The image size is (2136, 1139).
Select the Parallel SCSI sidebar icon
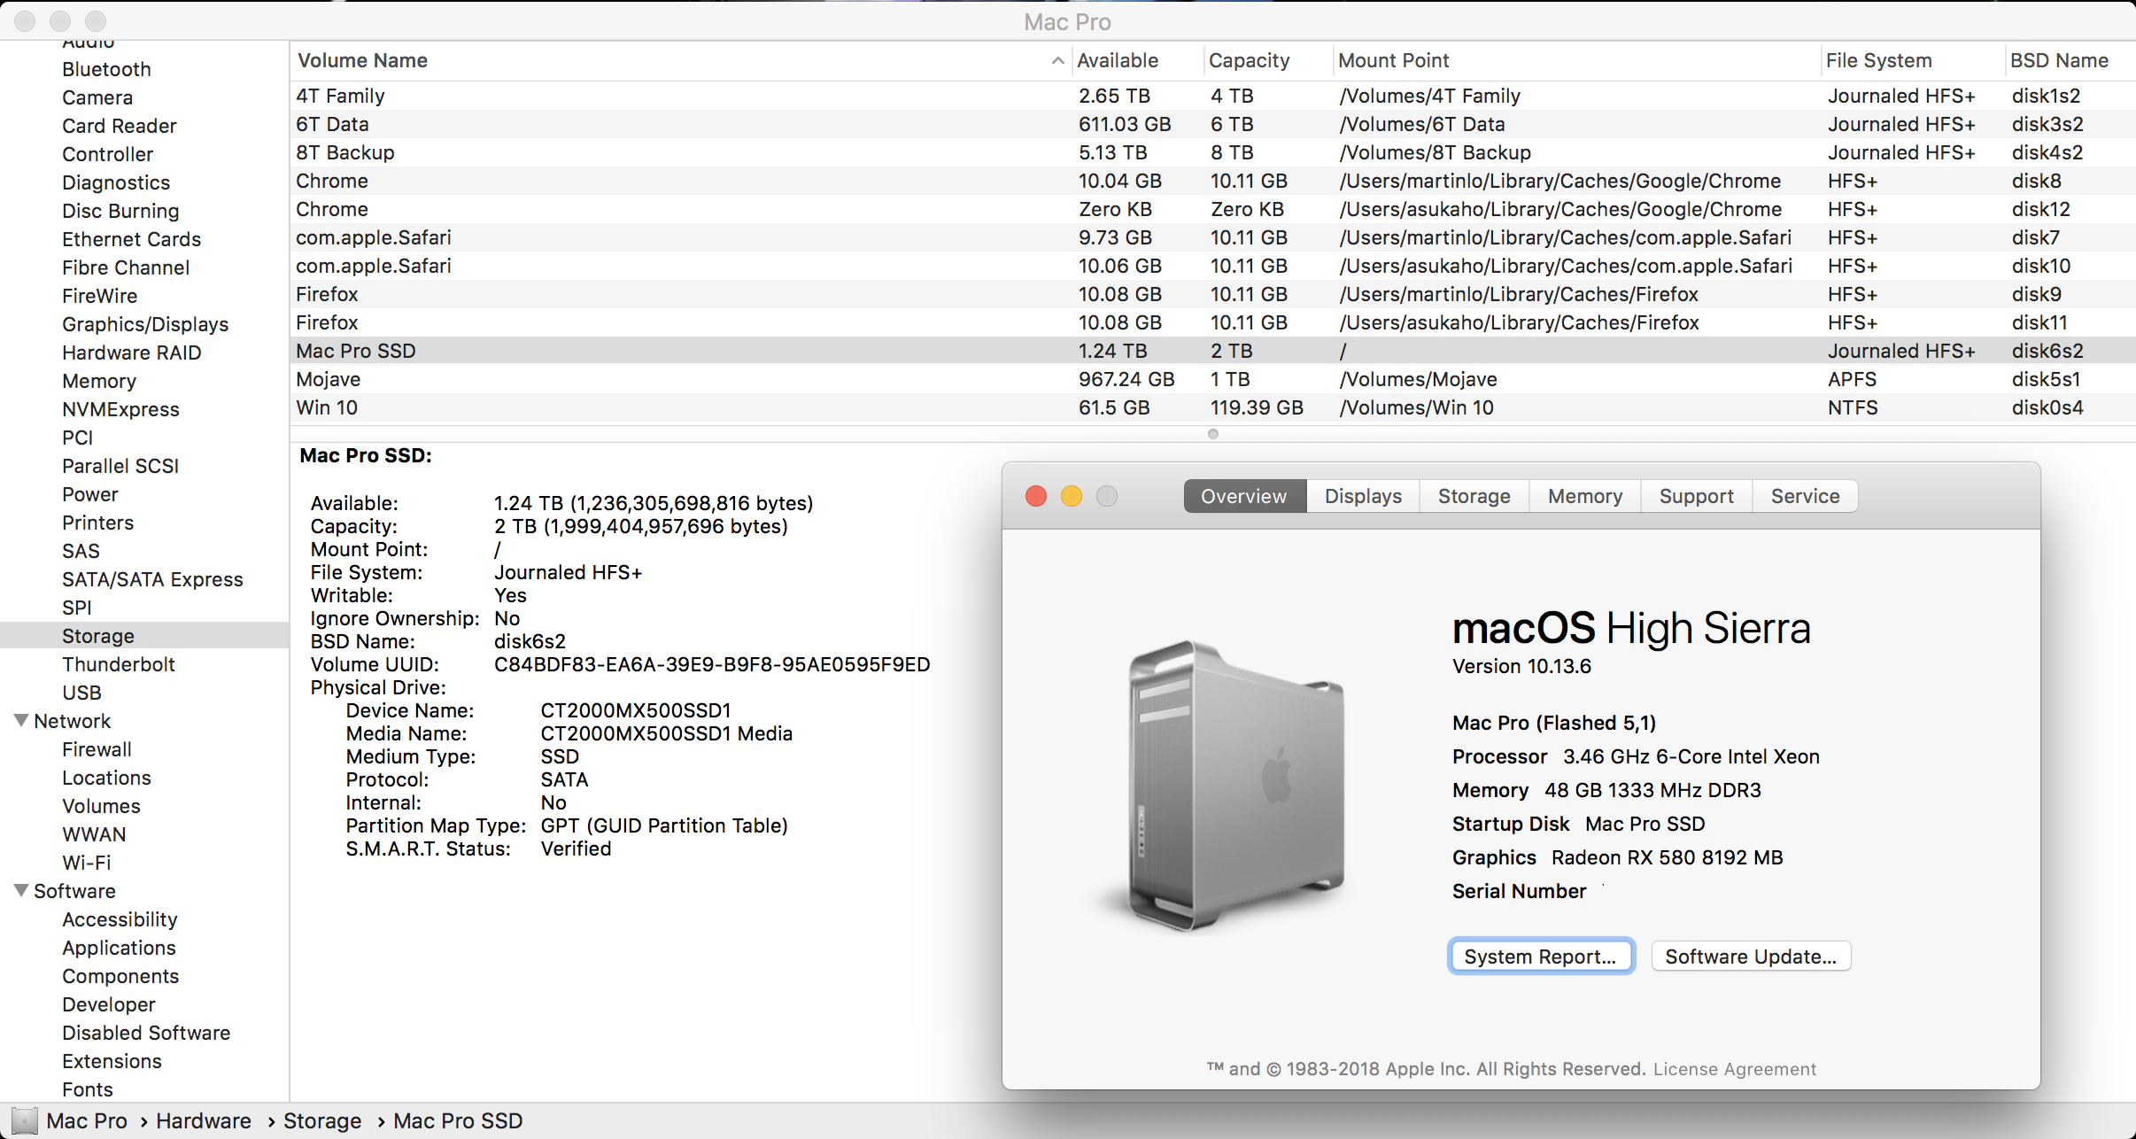(121, 465)
